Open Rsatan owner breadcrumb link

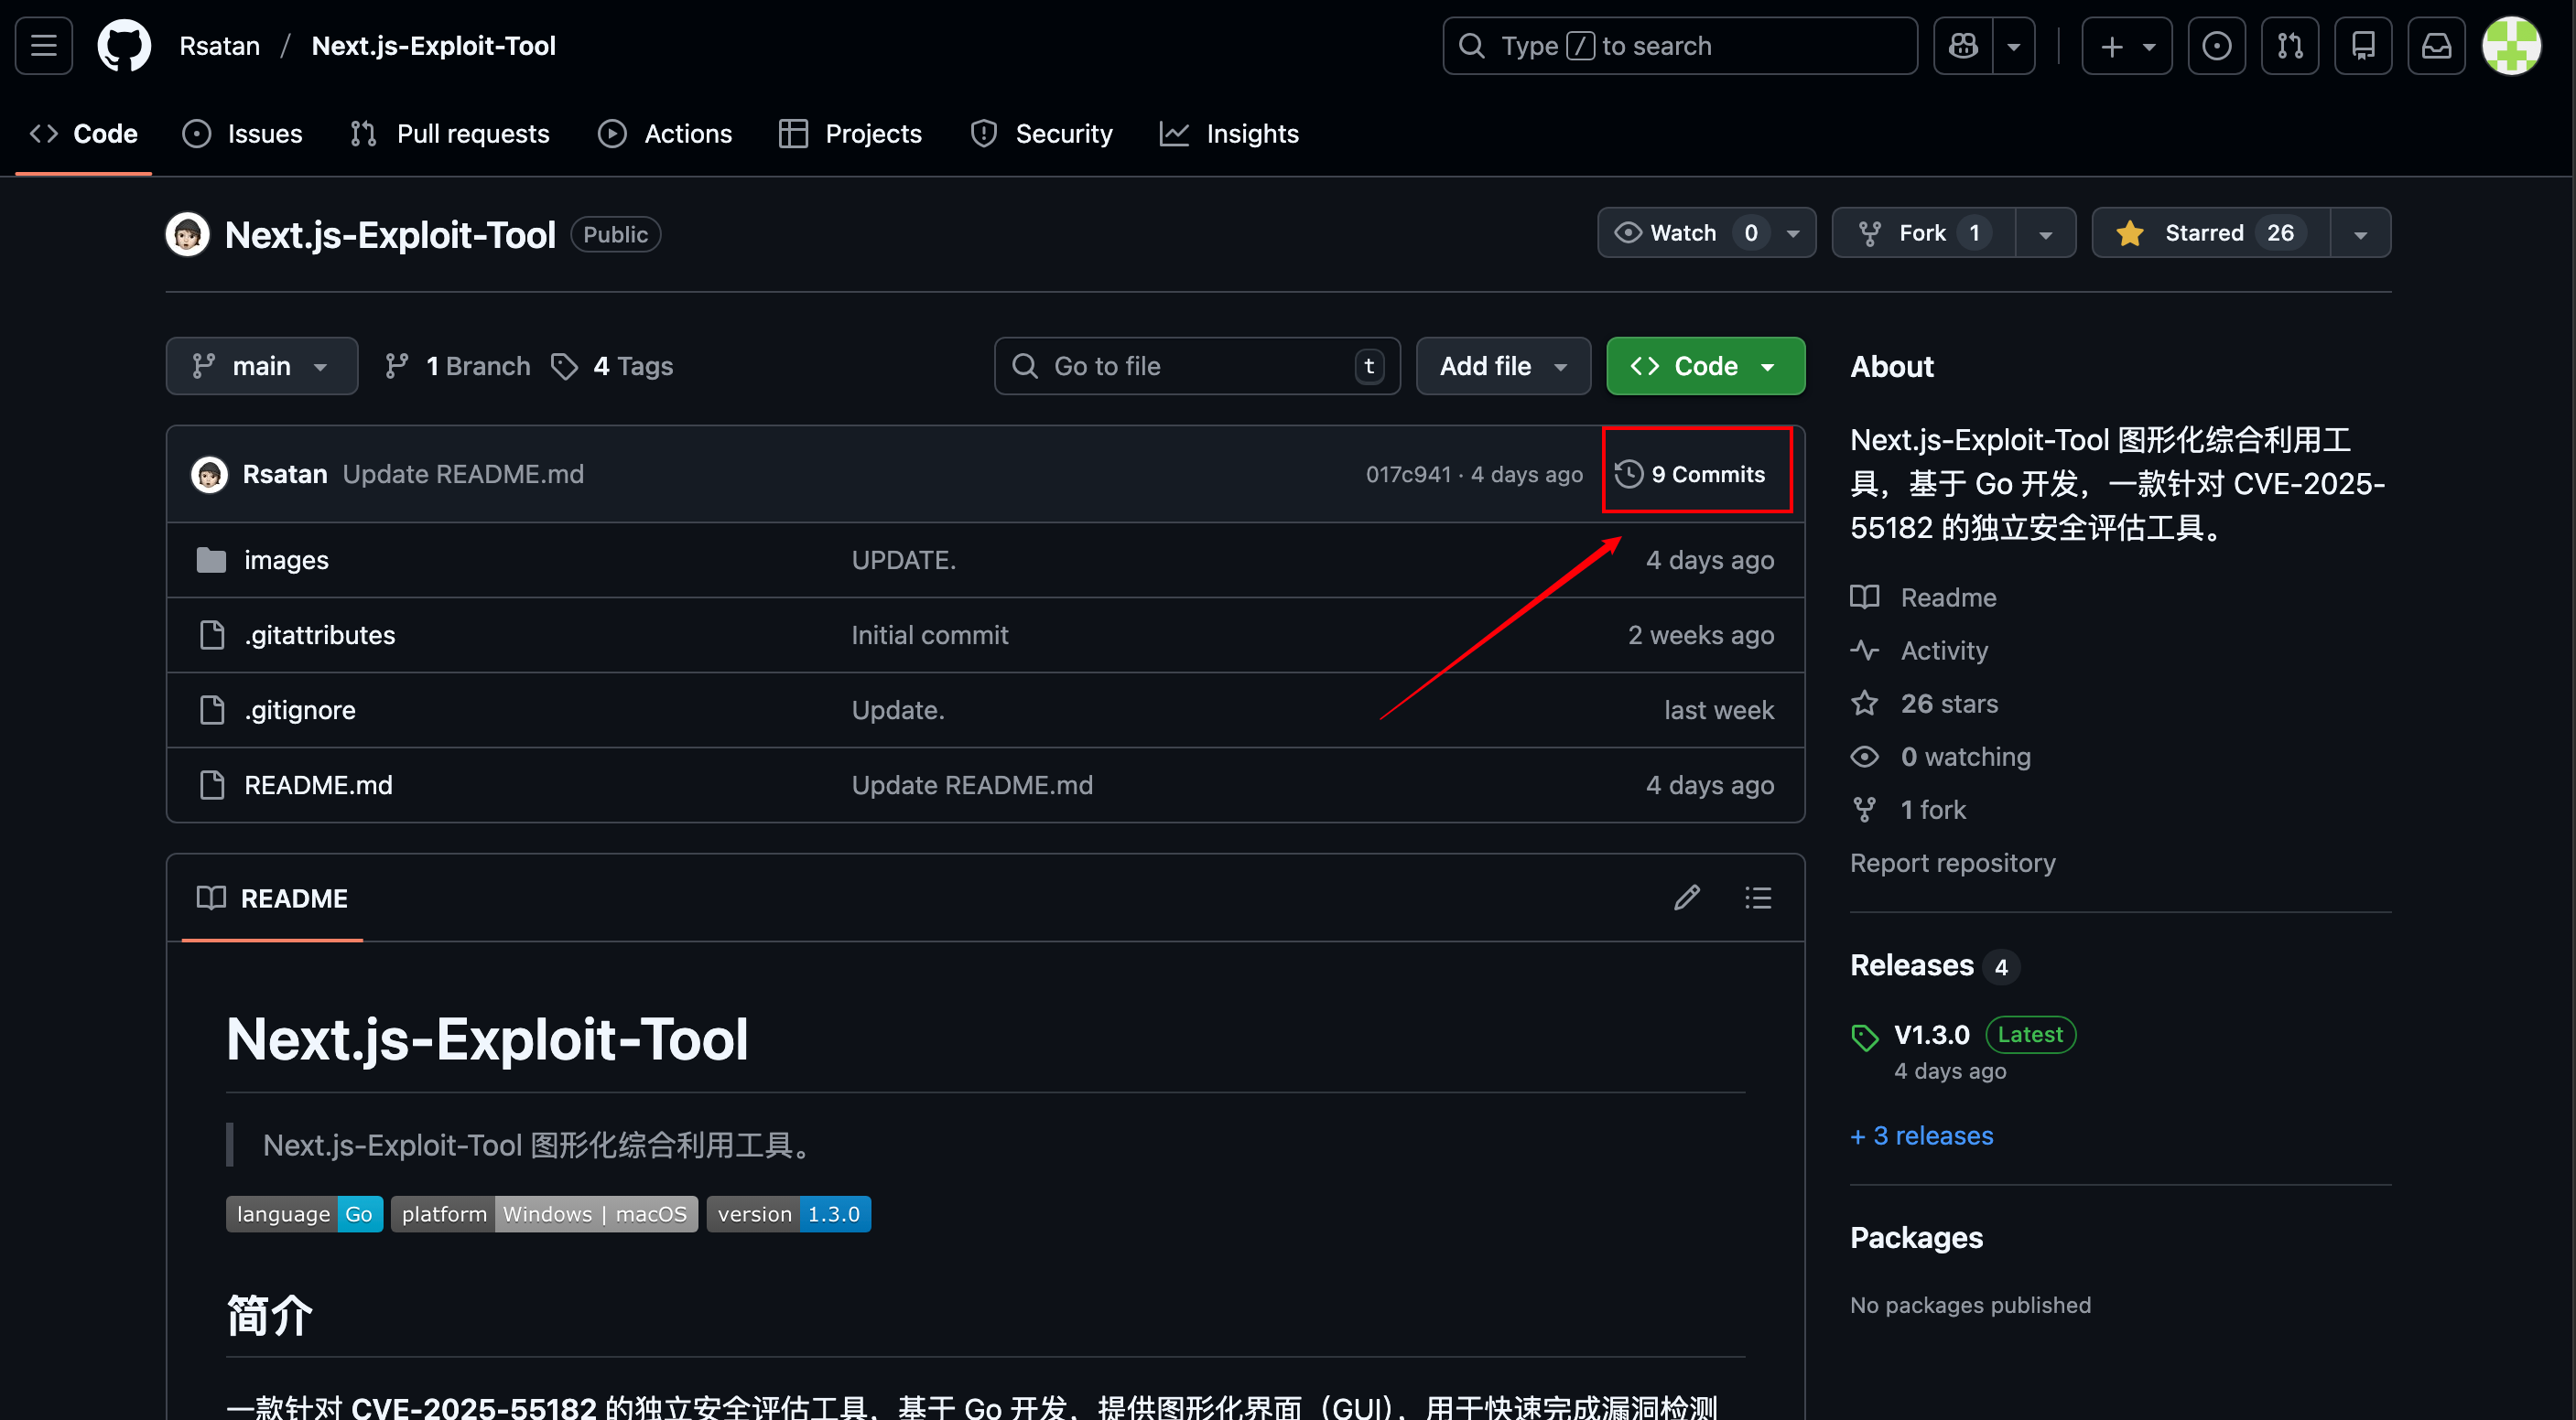click(x=219, y=46)
